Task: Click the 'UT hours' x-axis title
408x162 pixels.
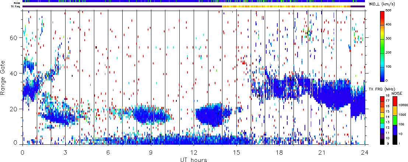Action: pos(193,159)
